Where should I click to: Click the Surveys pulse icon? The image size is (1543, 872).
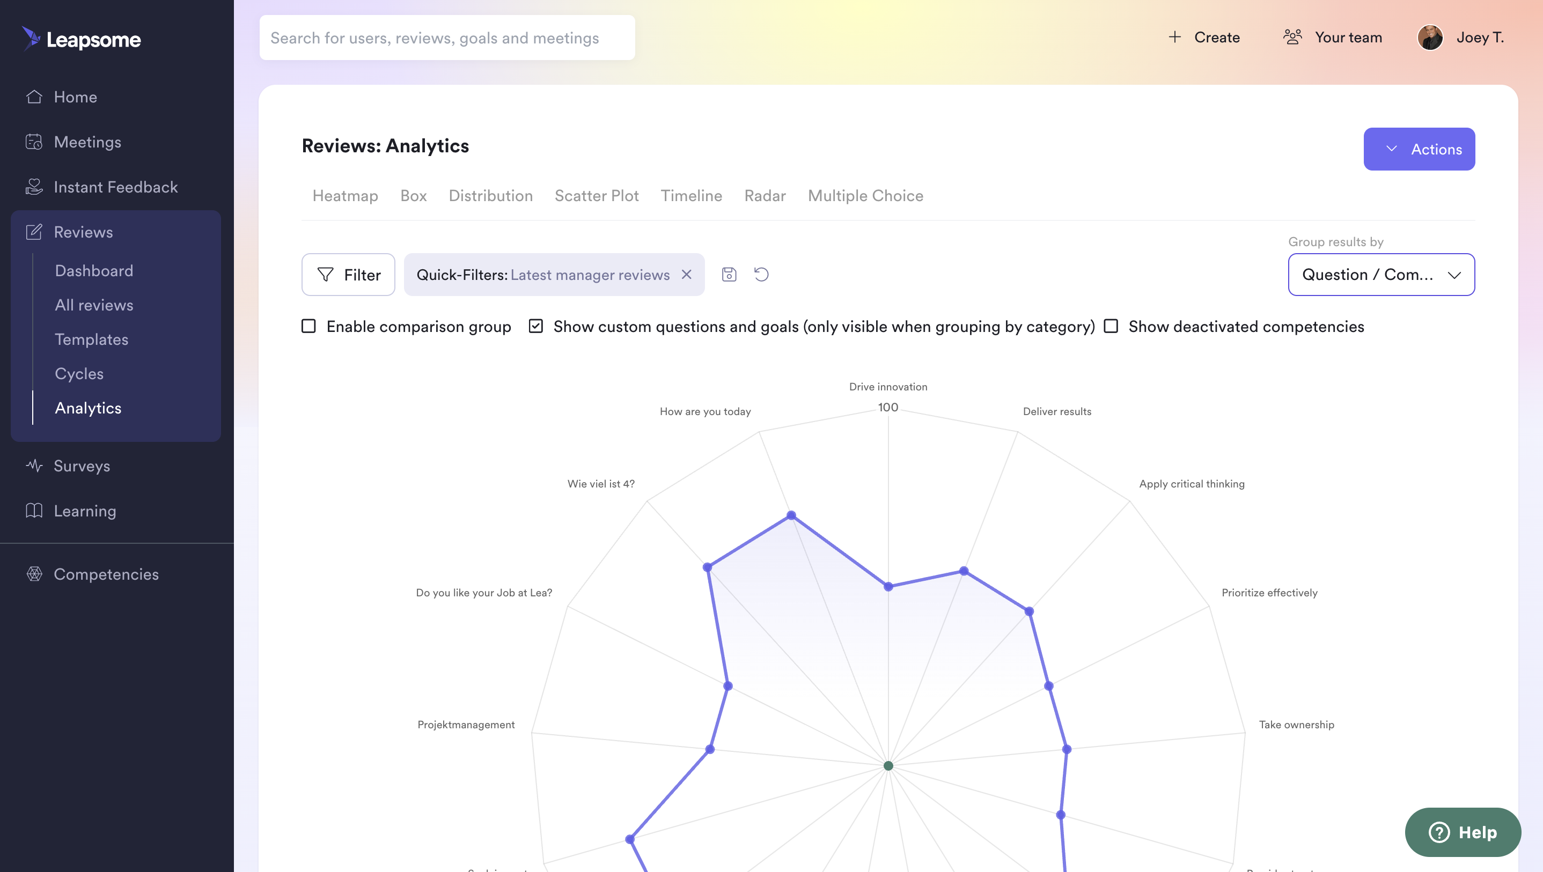click(34, 465)
